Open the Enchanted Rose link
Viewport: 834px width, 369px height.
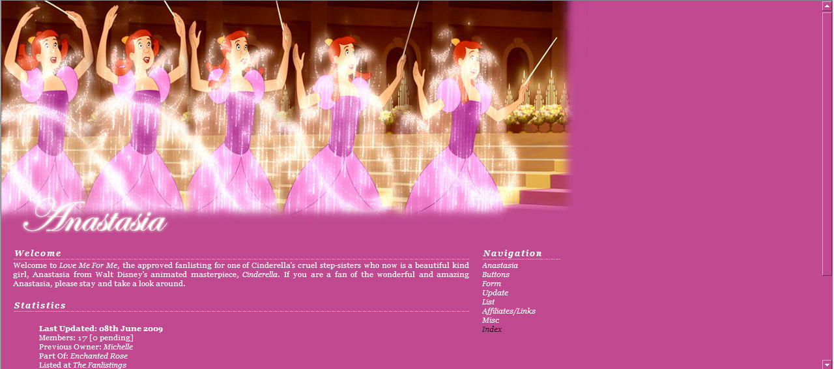99,356
